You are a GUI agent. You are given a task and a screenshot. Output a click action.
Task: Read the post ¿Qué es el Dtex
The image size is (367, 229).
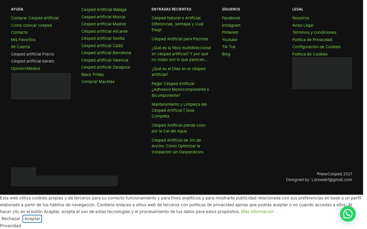pos(179,72)
